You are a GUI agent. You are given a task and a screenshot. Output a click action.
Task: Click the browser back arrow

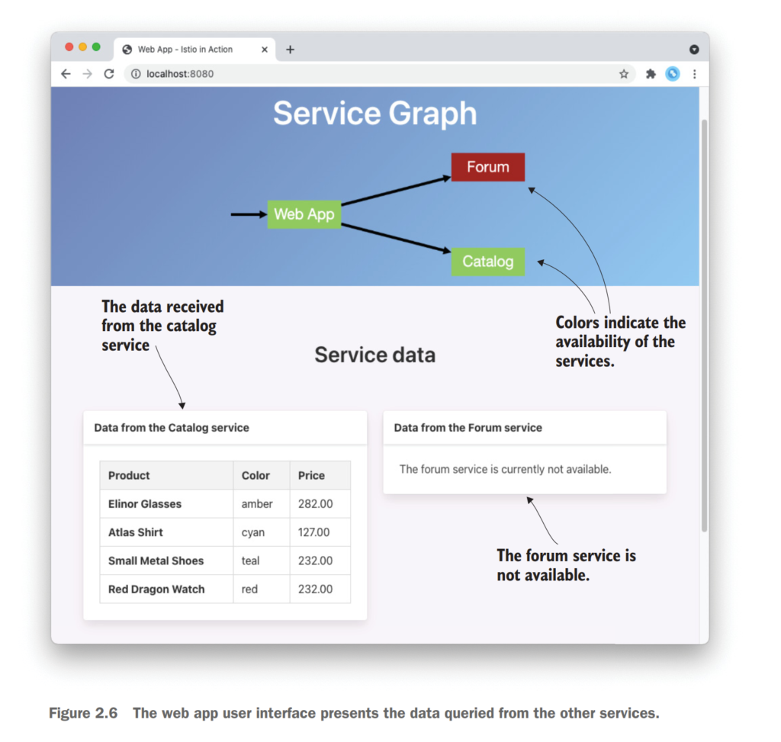66,74
